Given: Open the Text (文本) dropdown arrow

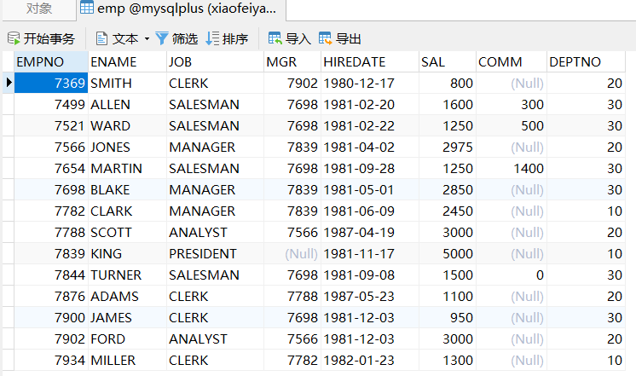Looking at the screenshot, I should [x=147, y=39].
